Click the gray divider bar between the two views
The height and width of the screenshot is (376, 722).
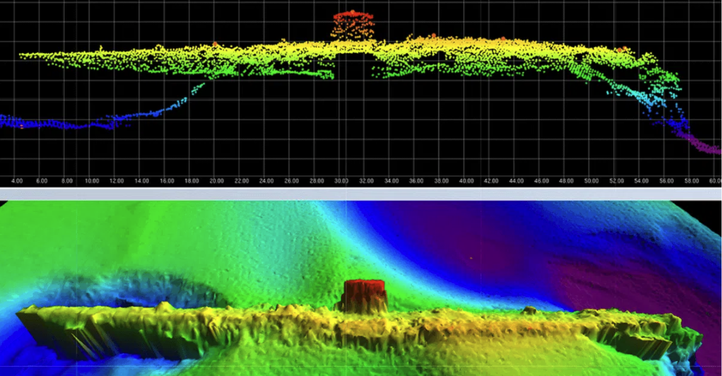tap(361, 194)
